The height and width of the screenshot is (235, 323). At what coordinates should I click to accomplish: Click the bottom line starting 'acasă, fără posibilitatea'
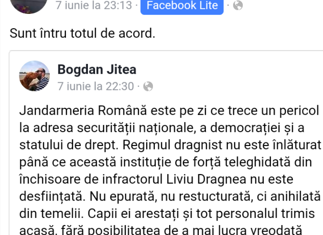(x=161, y=230)
